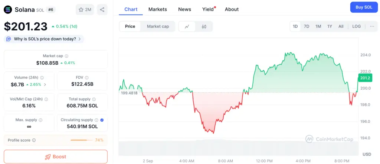Screen dimensions: 380x164
Task: Select the line chart view icon
Action: [x=187, y=26]
